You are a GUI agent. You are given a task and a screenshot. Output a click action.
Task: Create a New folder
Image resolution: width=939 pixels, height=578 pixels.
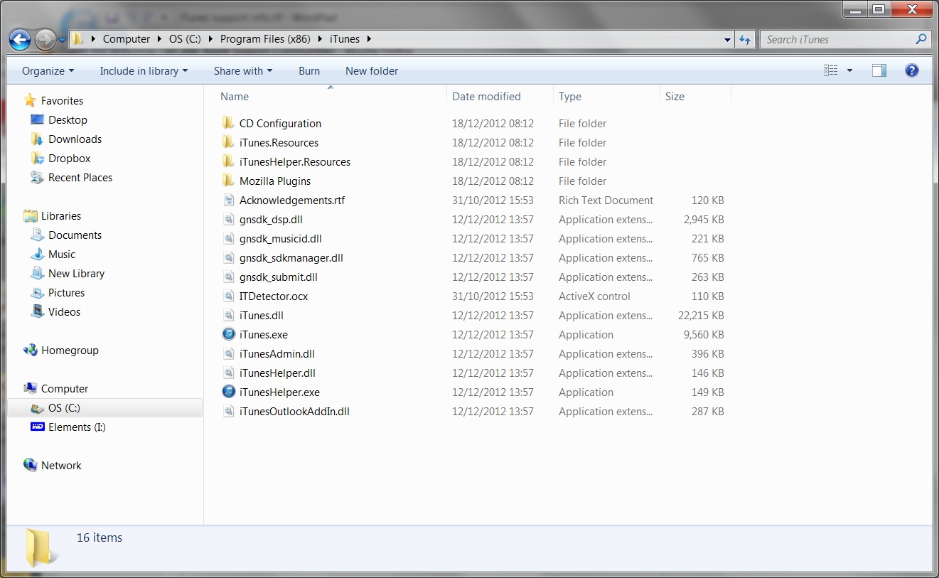(372, 71)
